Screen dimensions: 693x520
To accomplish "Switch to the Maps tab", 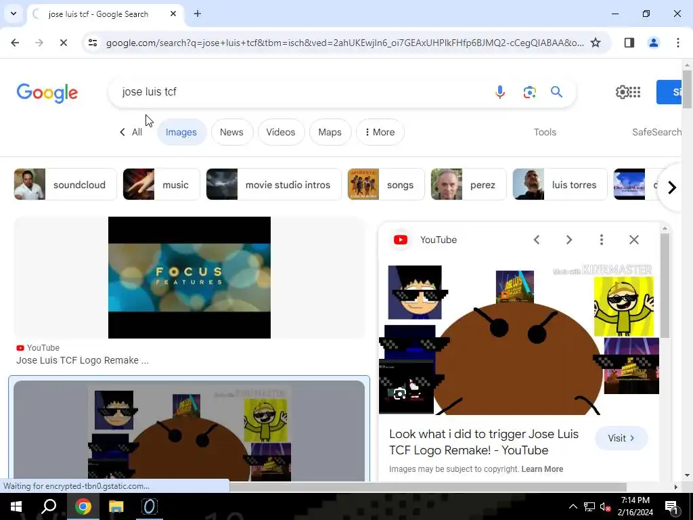I will [330, 132].
